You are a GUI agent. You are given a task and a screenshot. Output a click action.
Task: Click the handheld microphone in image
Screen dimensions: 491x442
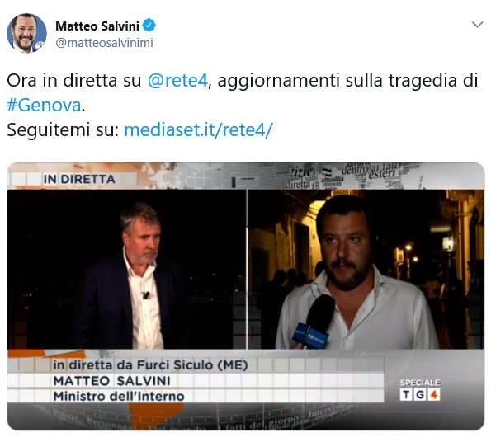[314, 322]
